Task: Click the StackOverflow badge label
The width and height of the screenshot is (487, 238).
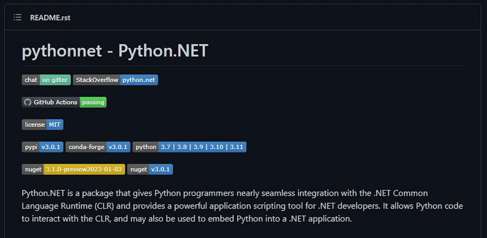Action: tap(97, 80)
